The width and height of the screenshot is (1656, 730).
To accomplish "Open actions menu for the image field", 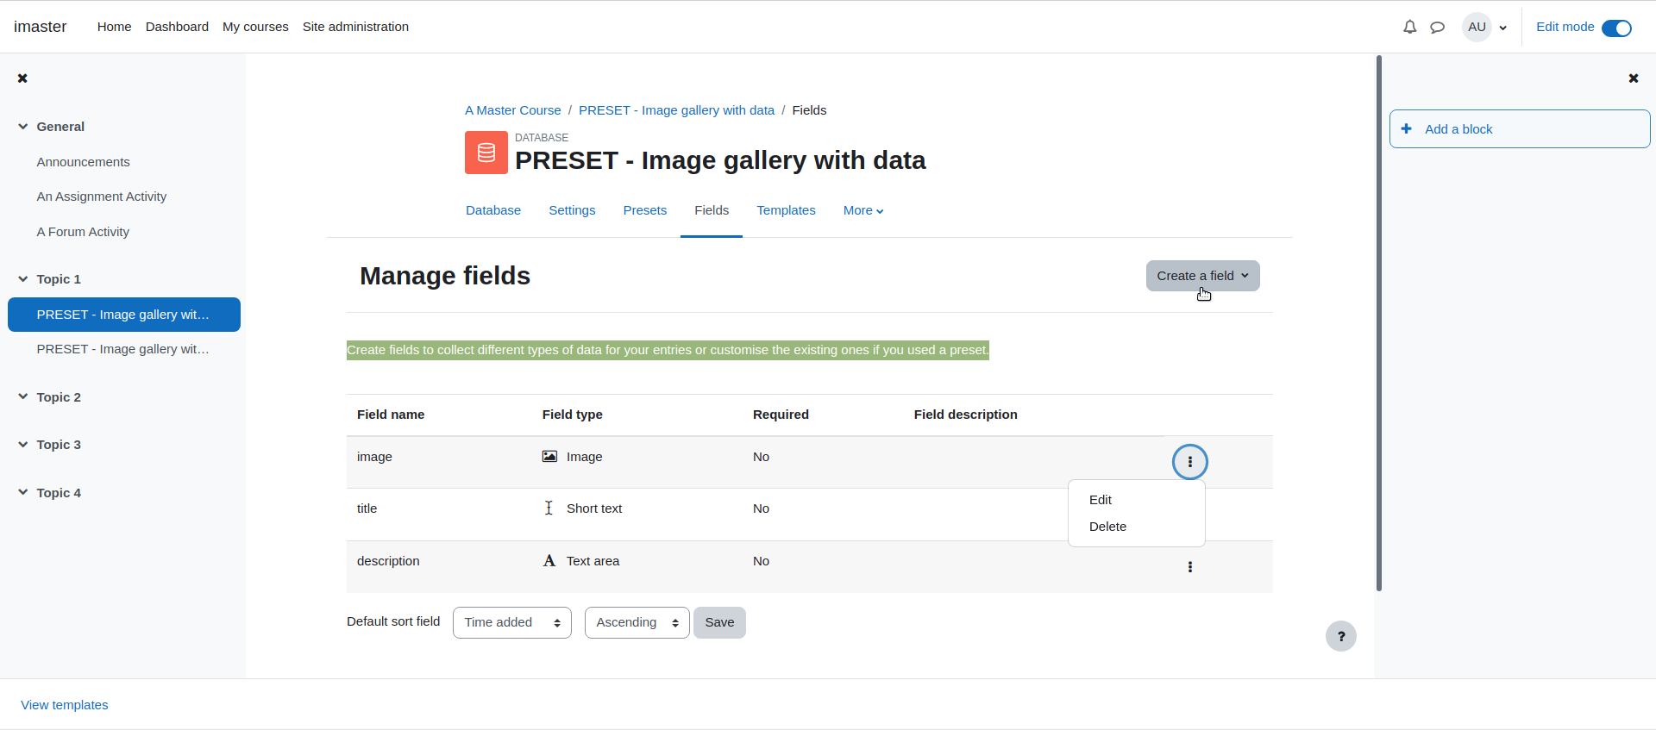I will click(x=1190, y=462).
